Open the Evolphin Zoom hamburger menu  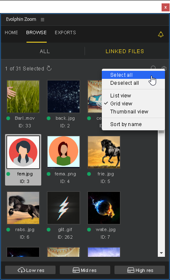click(x=42, y=19)
